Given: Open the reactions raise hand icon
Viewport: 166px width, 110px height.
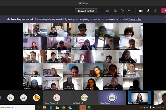Looking at the screenshot, I should (122, 11).
